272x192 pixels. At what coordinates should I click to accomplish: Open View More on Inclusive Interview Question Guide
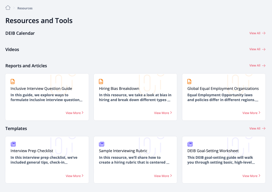point(74,113)
